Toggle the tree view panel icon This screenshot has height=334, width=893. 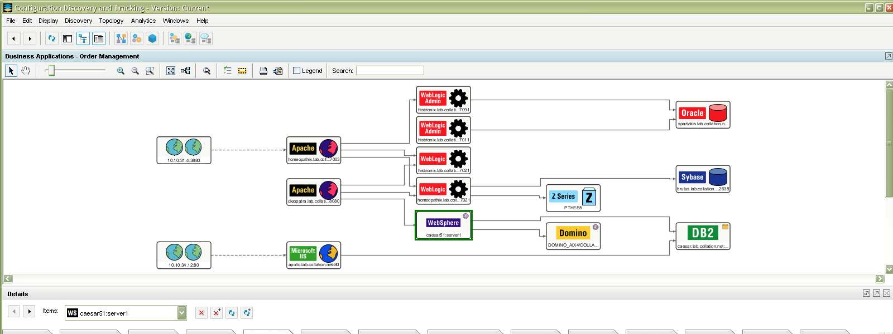83,38
